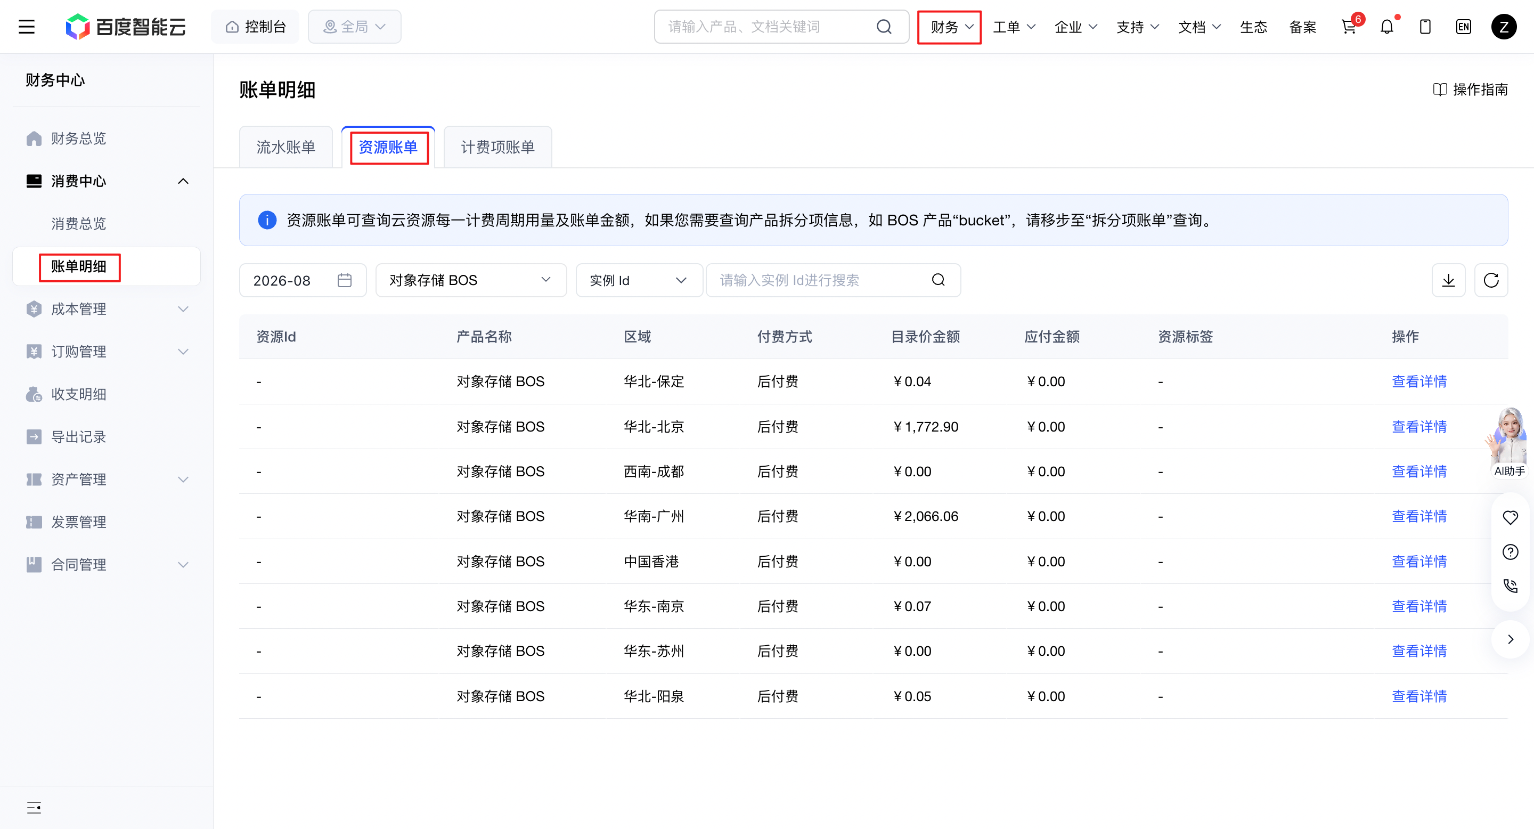This screenshot has width=1534, height=829.
Task: Open the 实例 Id filter dropdown
Action: pos(639,280)
